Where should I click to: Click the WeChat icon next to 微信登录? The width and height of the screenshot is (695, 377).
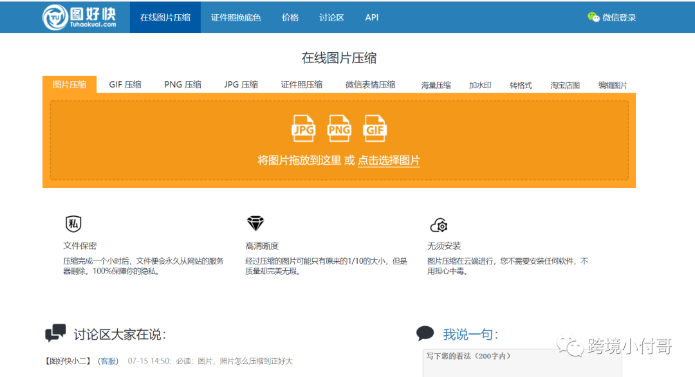(x=593, y=17)
